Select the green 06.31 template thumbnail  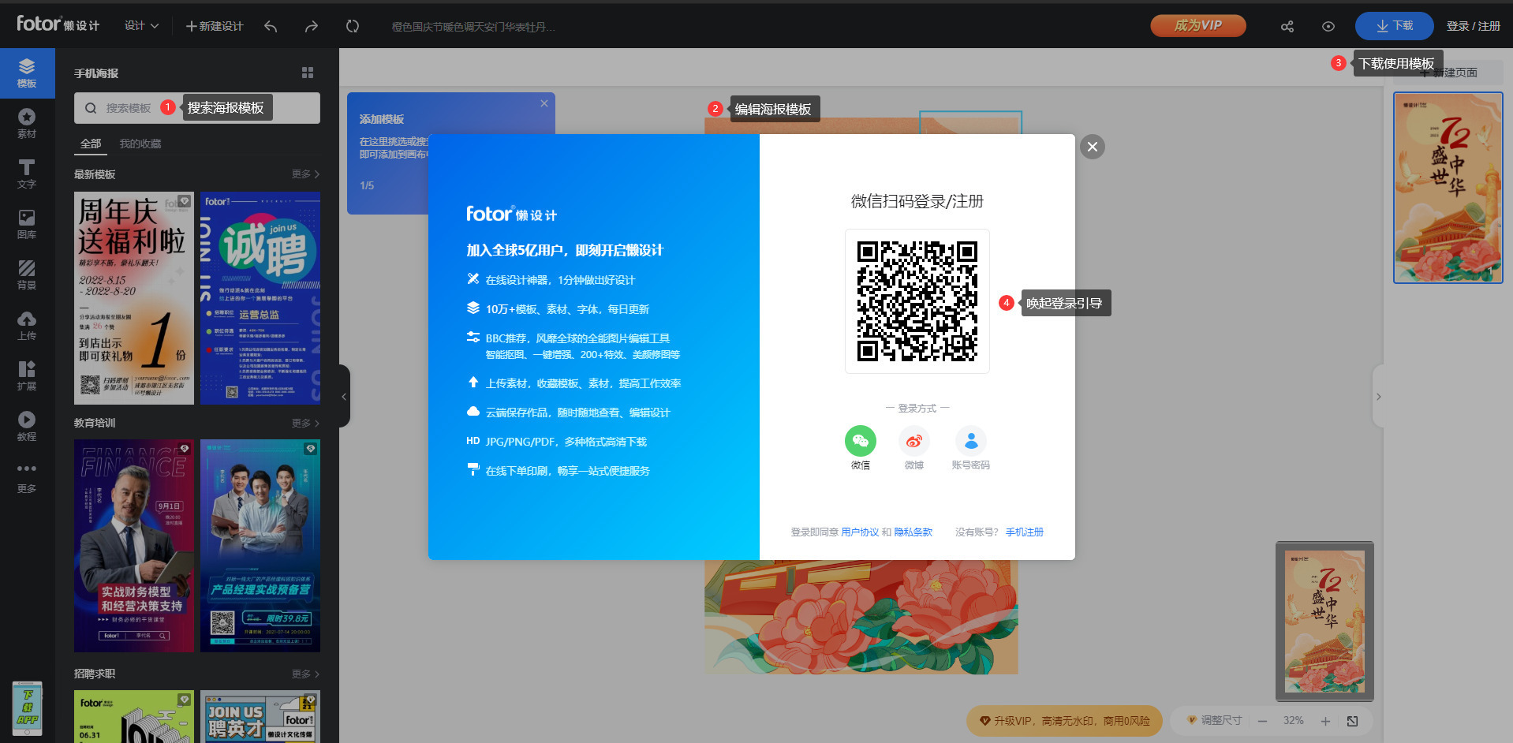134,717
